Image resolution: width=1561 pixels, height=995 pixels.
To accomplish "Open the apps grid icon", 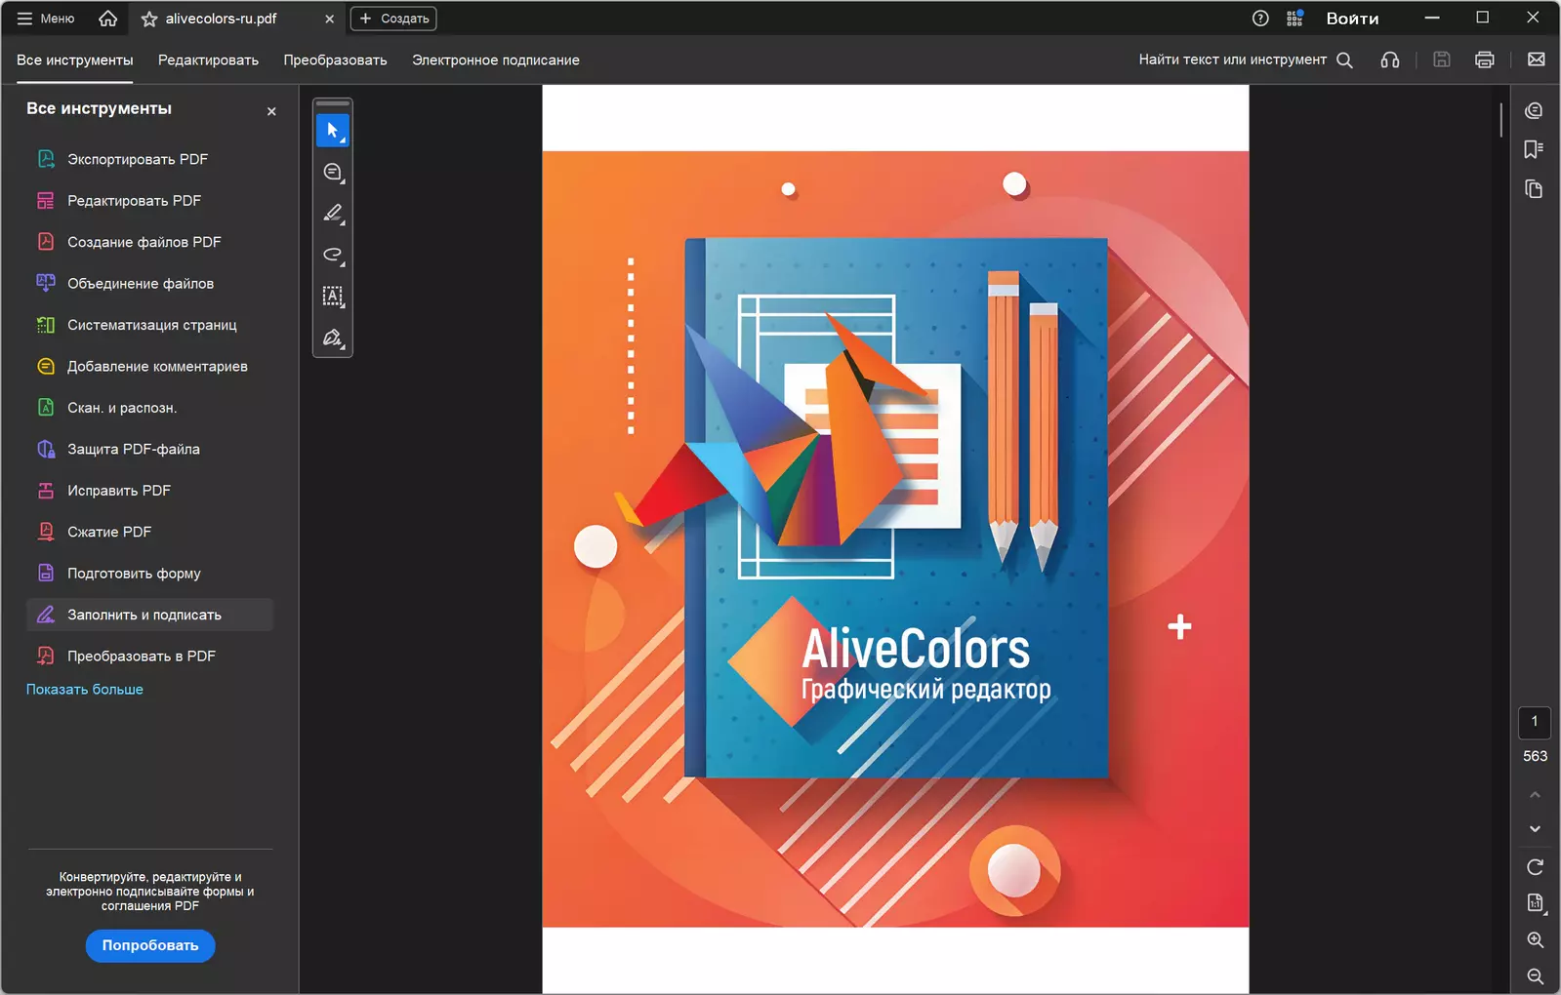I will coord(1294,19).
